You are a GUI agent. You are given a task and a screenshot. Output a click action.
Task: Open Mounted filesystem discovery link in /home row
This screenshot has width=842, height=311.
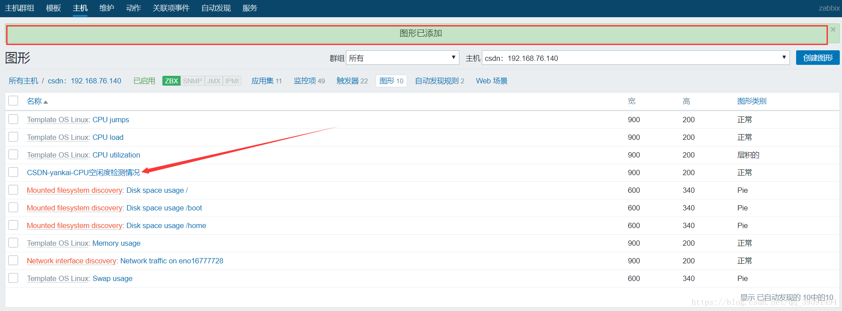click(x=75, y=225)
